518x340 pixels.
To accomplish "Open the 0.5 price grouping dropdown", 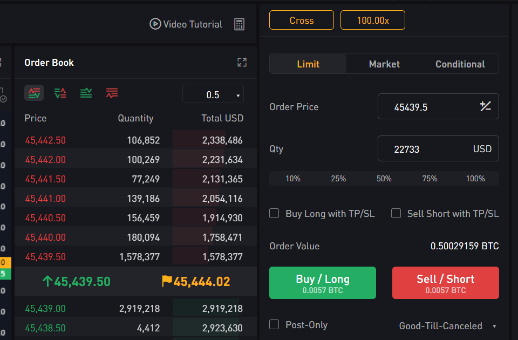I will point(213,94).
